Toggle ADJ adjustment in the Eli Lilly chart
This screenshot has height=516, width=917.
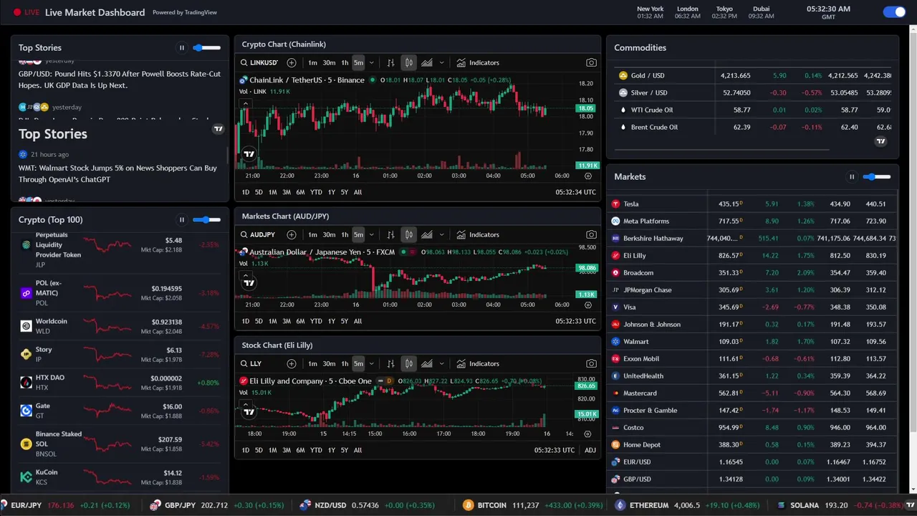(x=590, y=450)
